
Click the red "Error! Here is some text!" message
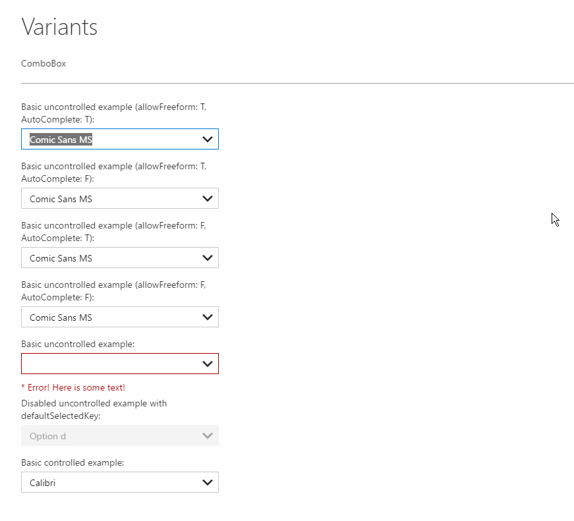(x=73, y=387)
